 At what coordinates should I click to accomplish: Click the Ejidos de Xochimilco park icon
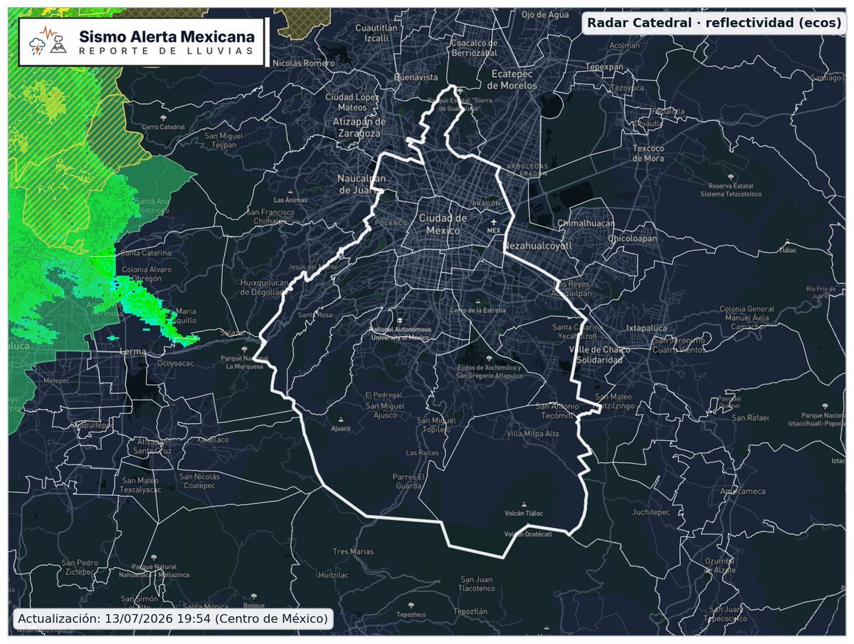coord(488,358)
